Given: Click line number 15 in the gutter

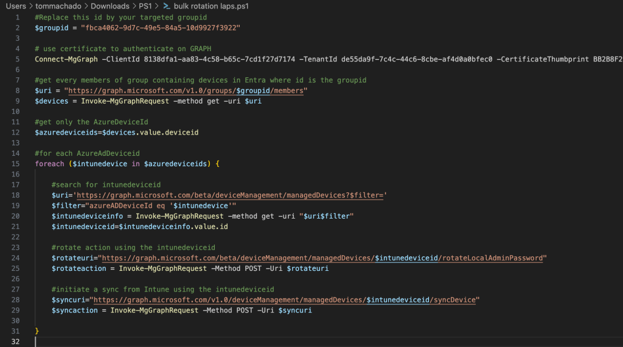Looking at the screenshot, I should (x=16, y=164).
